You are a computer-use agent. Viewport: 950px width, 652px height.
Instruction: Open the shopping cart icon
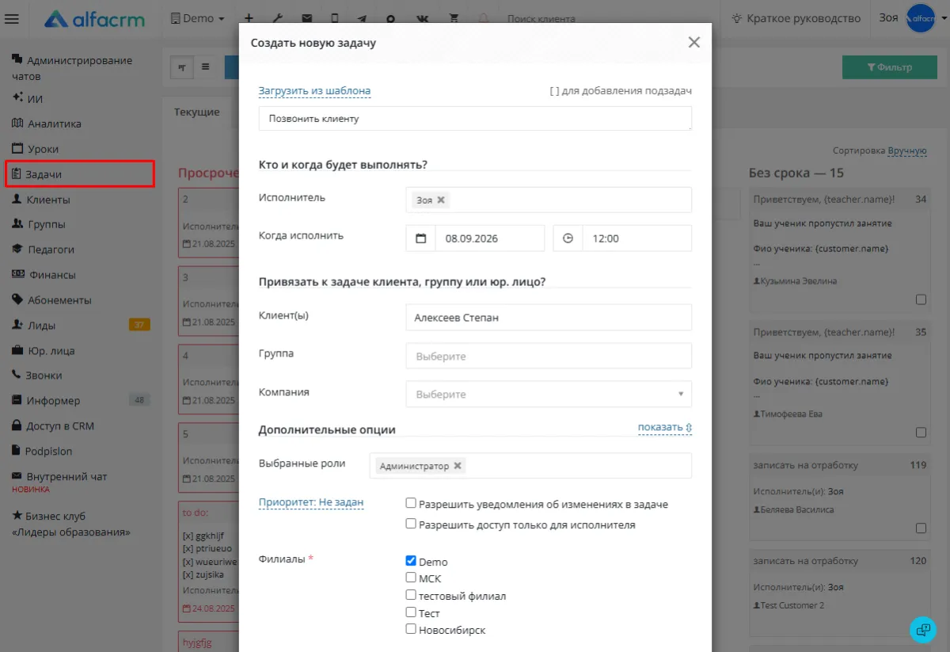454,18
